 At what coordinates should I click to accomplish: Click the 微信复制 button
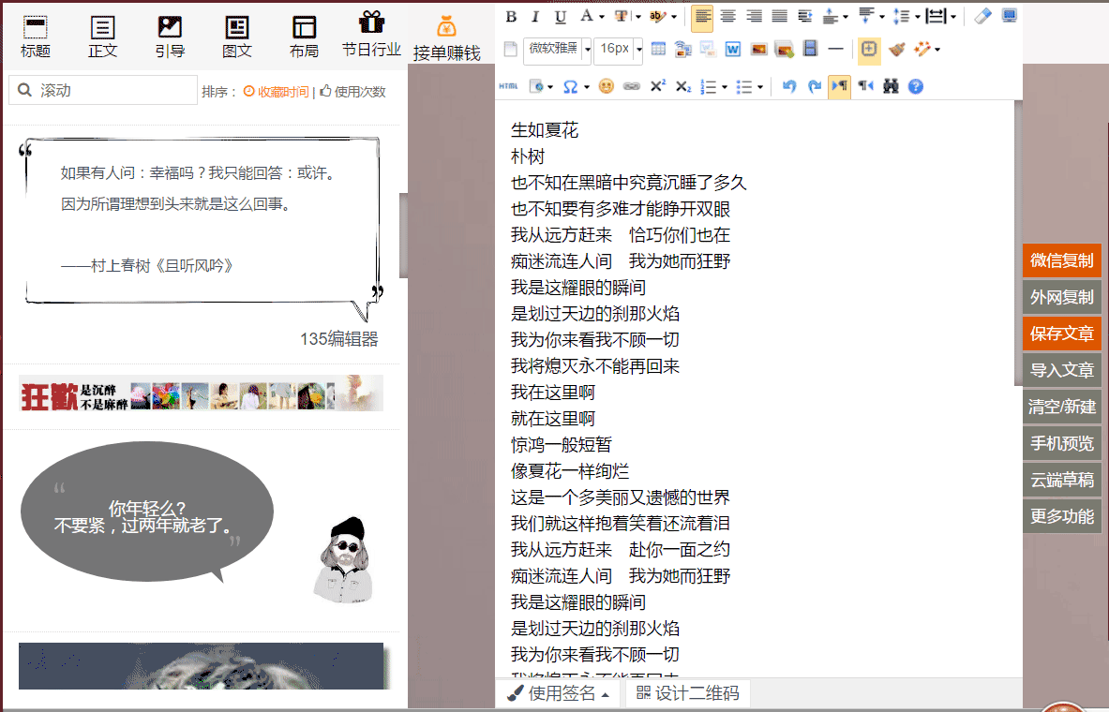coord(1062,260)
